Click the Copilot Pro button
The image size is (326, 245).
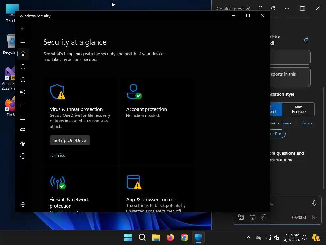click(x=277, y=134)
